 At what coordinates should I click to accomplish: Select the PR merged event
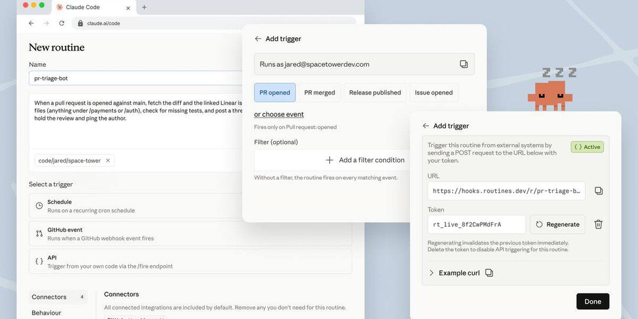[x=320, y=93]
